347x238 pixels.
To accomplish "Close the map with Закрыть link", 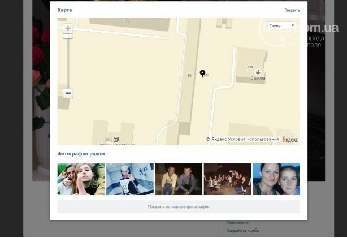I will [292, 10].
